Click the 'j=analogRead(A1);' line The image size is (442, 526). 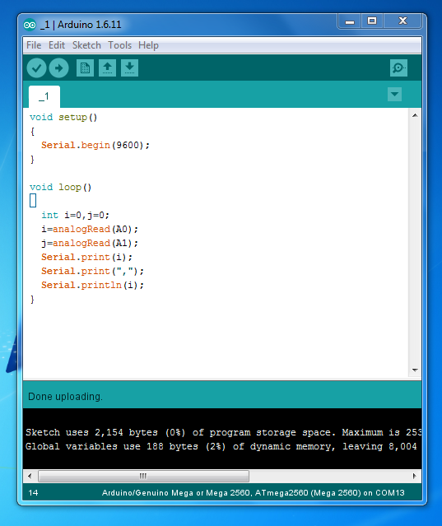[x=90, y=243]
